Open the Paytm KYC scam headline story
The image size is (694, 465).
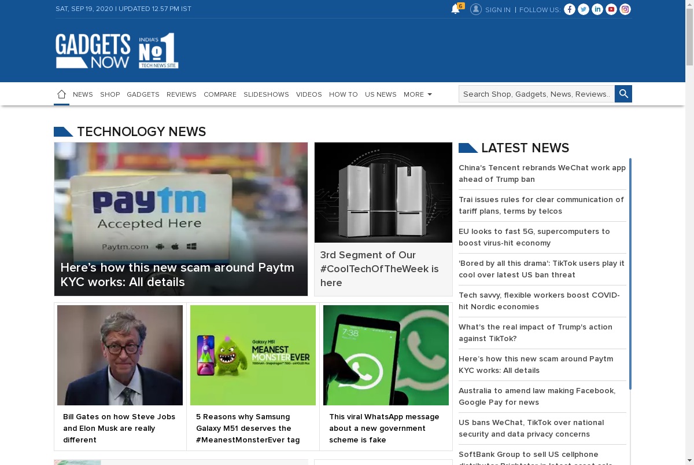tap(178, 275)
